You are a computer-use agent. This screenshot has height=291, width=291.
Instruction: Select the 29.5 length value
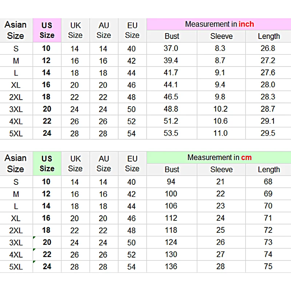(268, 133)
